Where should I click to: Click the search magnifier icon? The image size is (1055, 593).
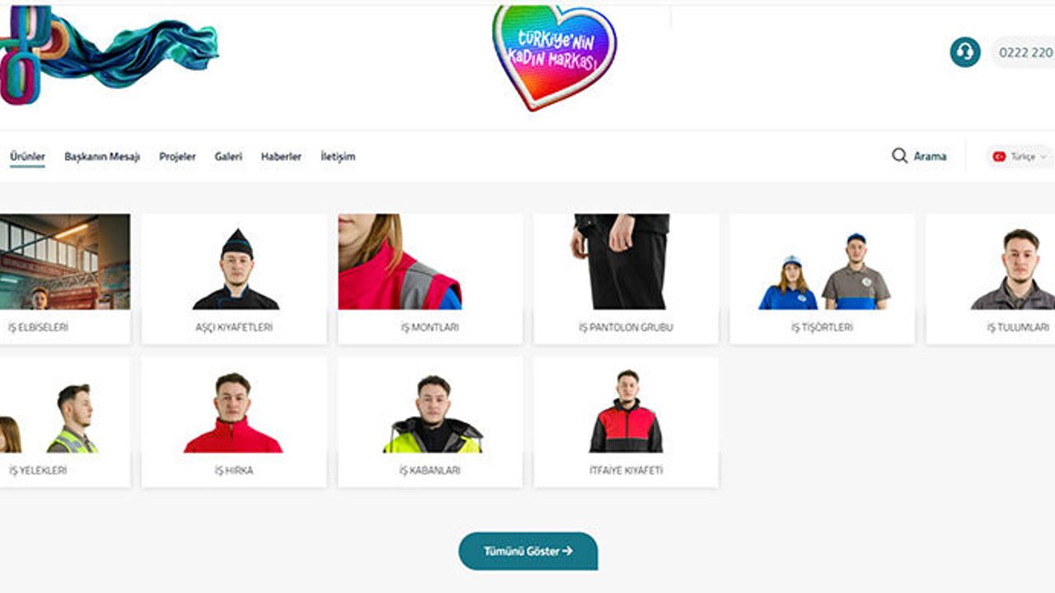899,156
